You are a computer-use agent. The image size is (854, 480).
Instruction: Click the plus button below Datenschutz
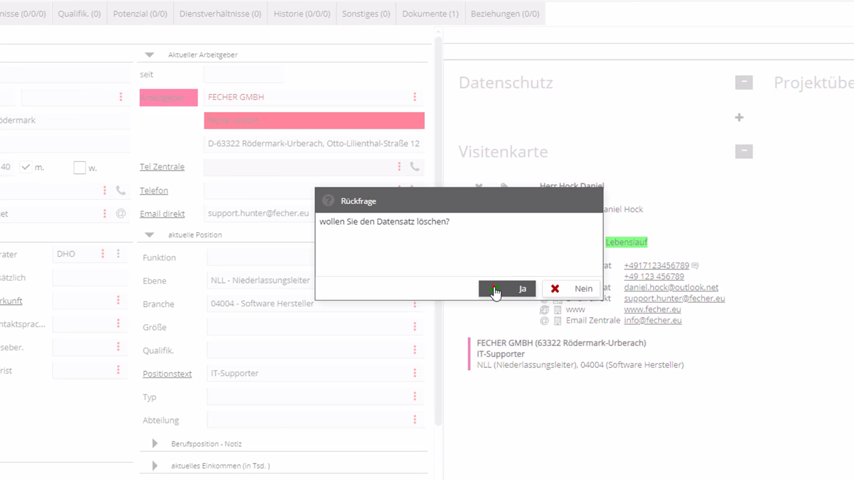pyautogui.click(x=739, y=117)
